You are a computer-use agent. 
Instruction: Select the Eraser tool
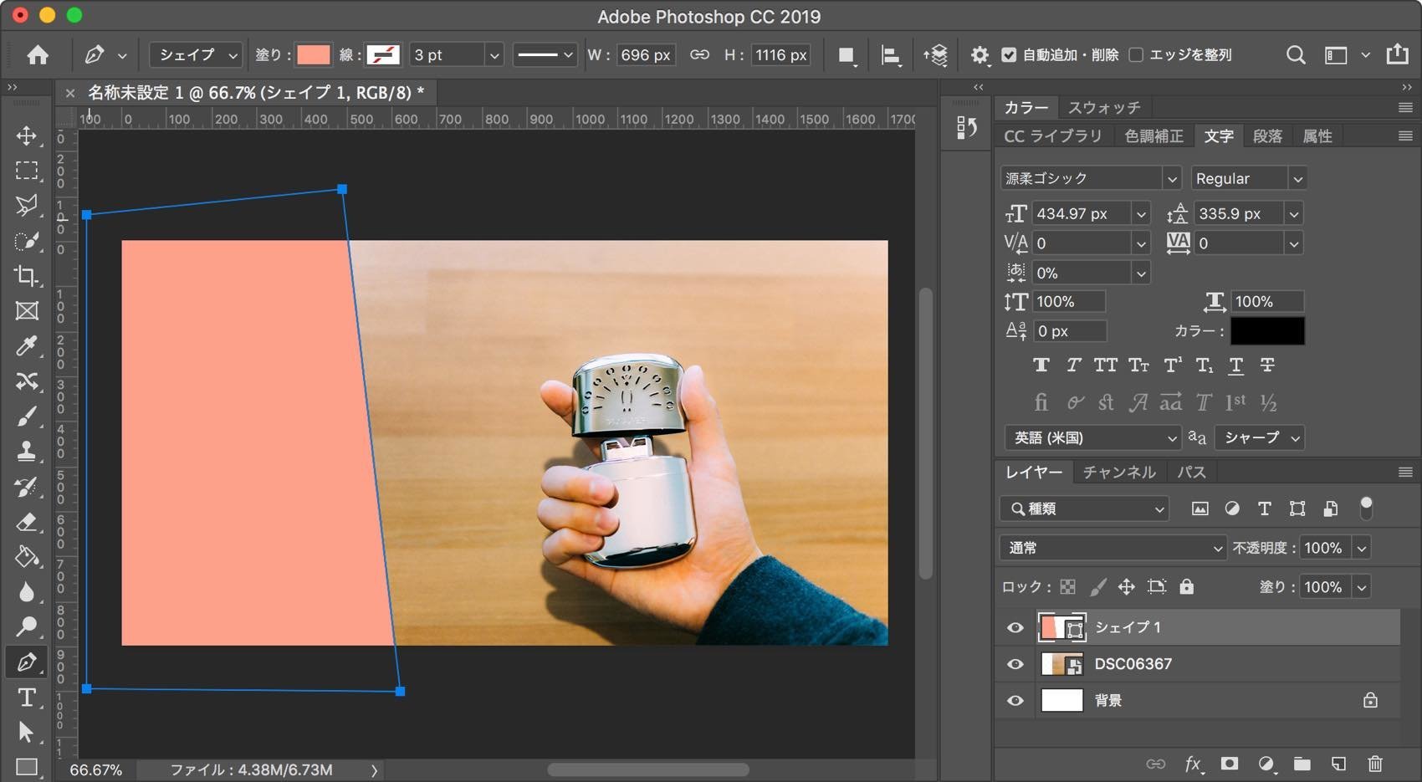pyautogui.click(x=27, y=522)
